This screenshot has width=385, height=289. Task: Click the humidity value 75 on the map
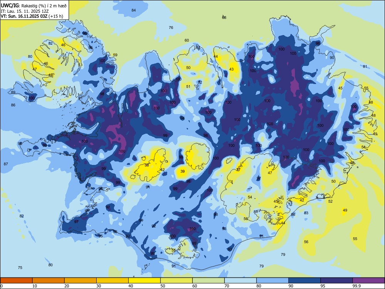(20, 268)
